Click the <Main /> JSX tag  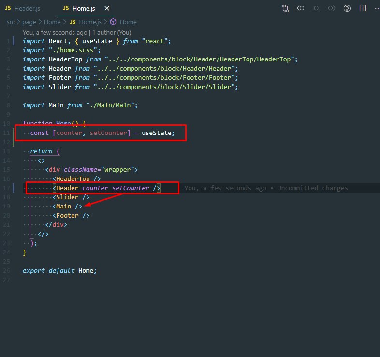coord(67,207)
